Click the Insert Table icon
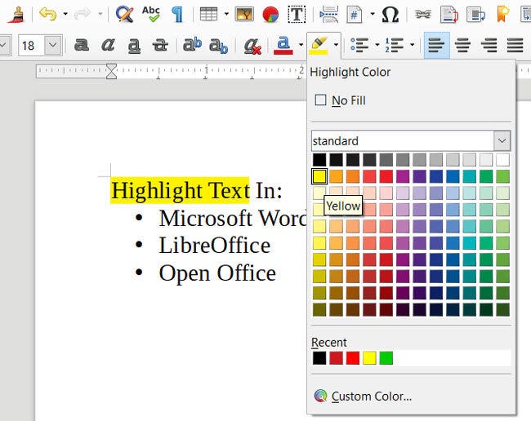This screenshot has width=531, height=421. (208, 14)
